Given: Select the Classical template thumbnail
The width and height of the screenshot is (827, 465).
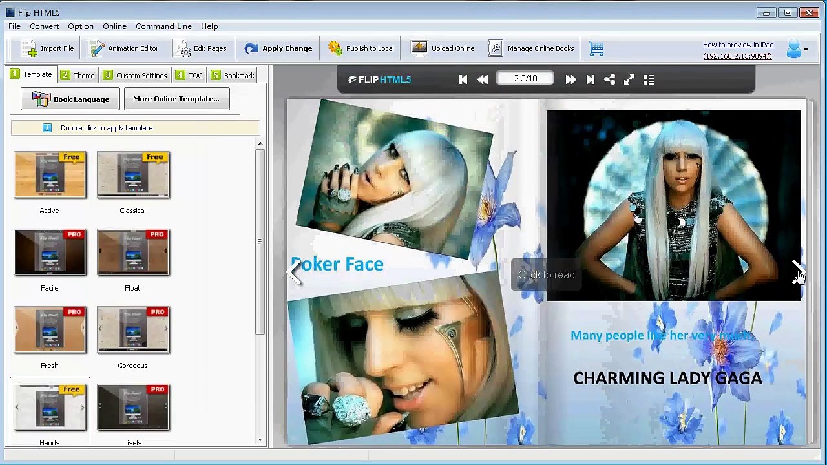Looking at the screenshot, I should point(133,175).
